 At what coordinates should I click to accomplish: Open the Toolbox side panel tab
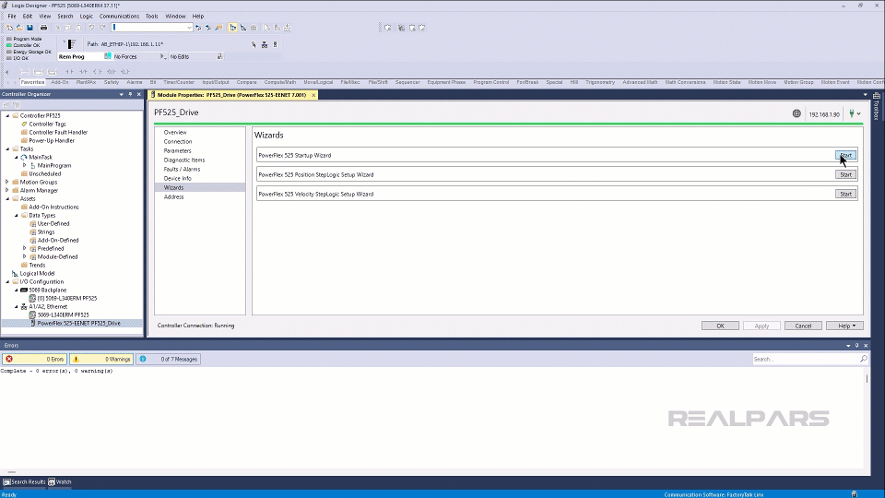pyautogui.click(x=877, y=107)
